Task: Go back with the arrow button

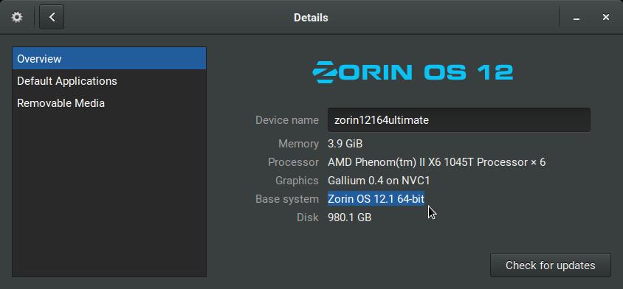Action: pyautogui.click(x=52, y=17)
